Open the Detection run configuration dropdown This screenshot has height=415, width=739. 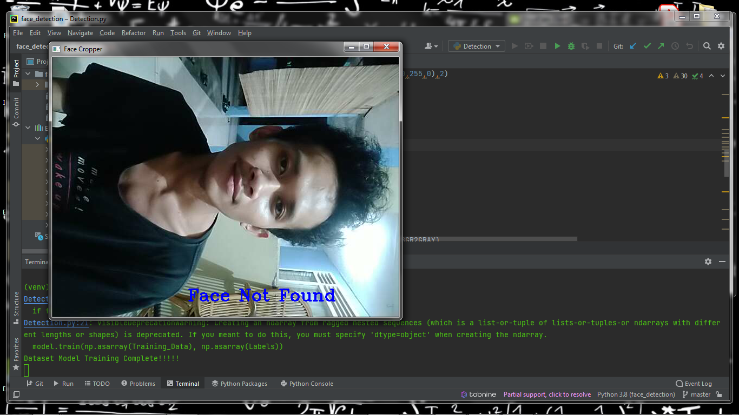click(x=476, y=46)
